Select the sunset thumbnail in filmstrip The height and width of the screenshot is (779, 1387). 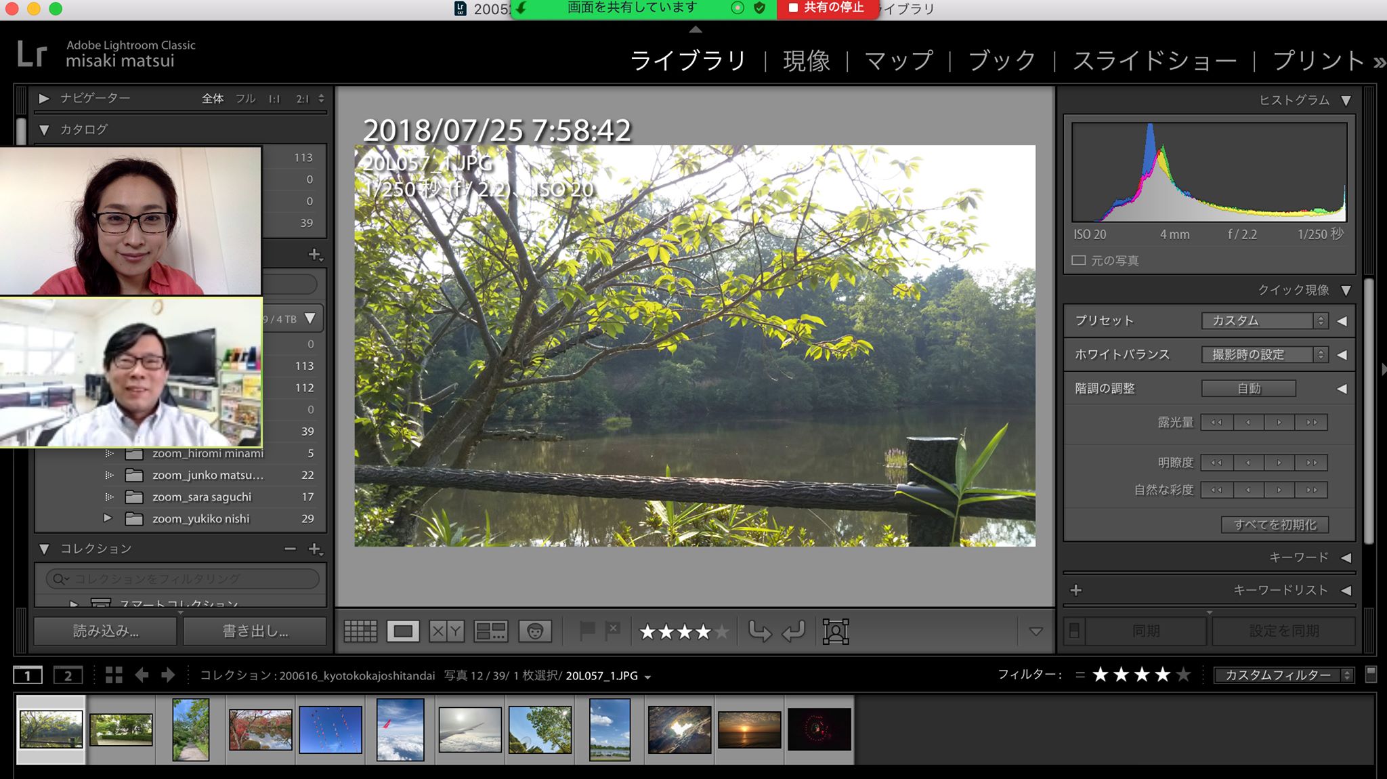pos(749,729)
